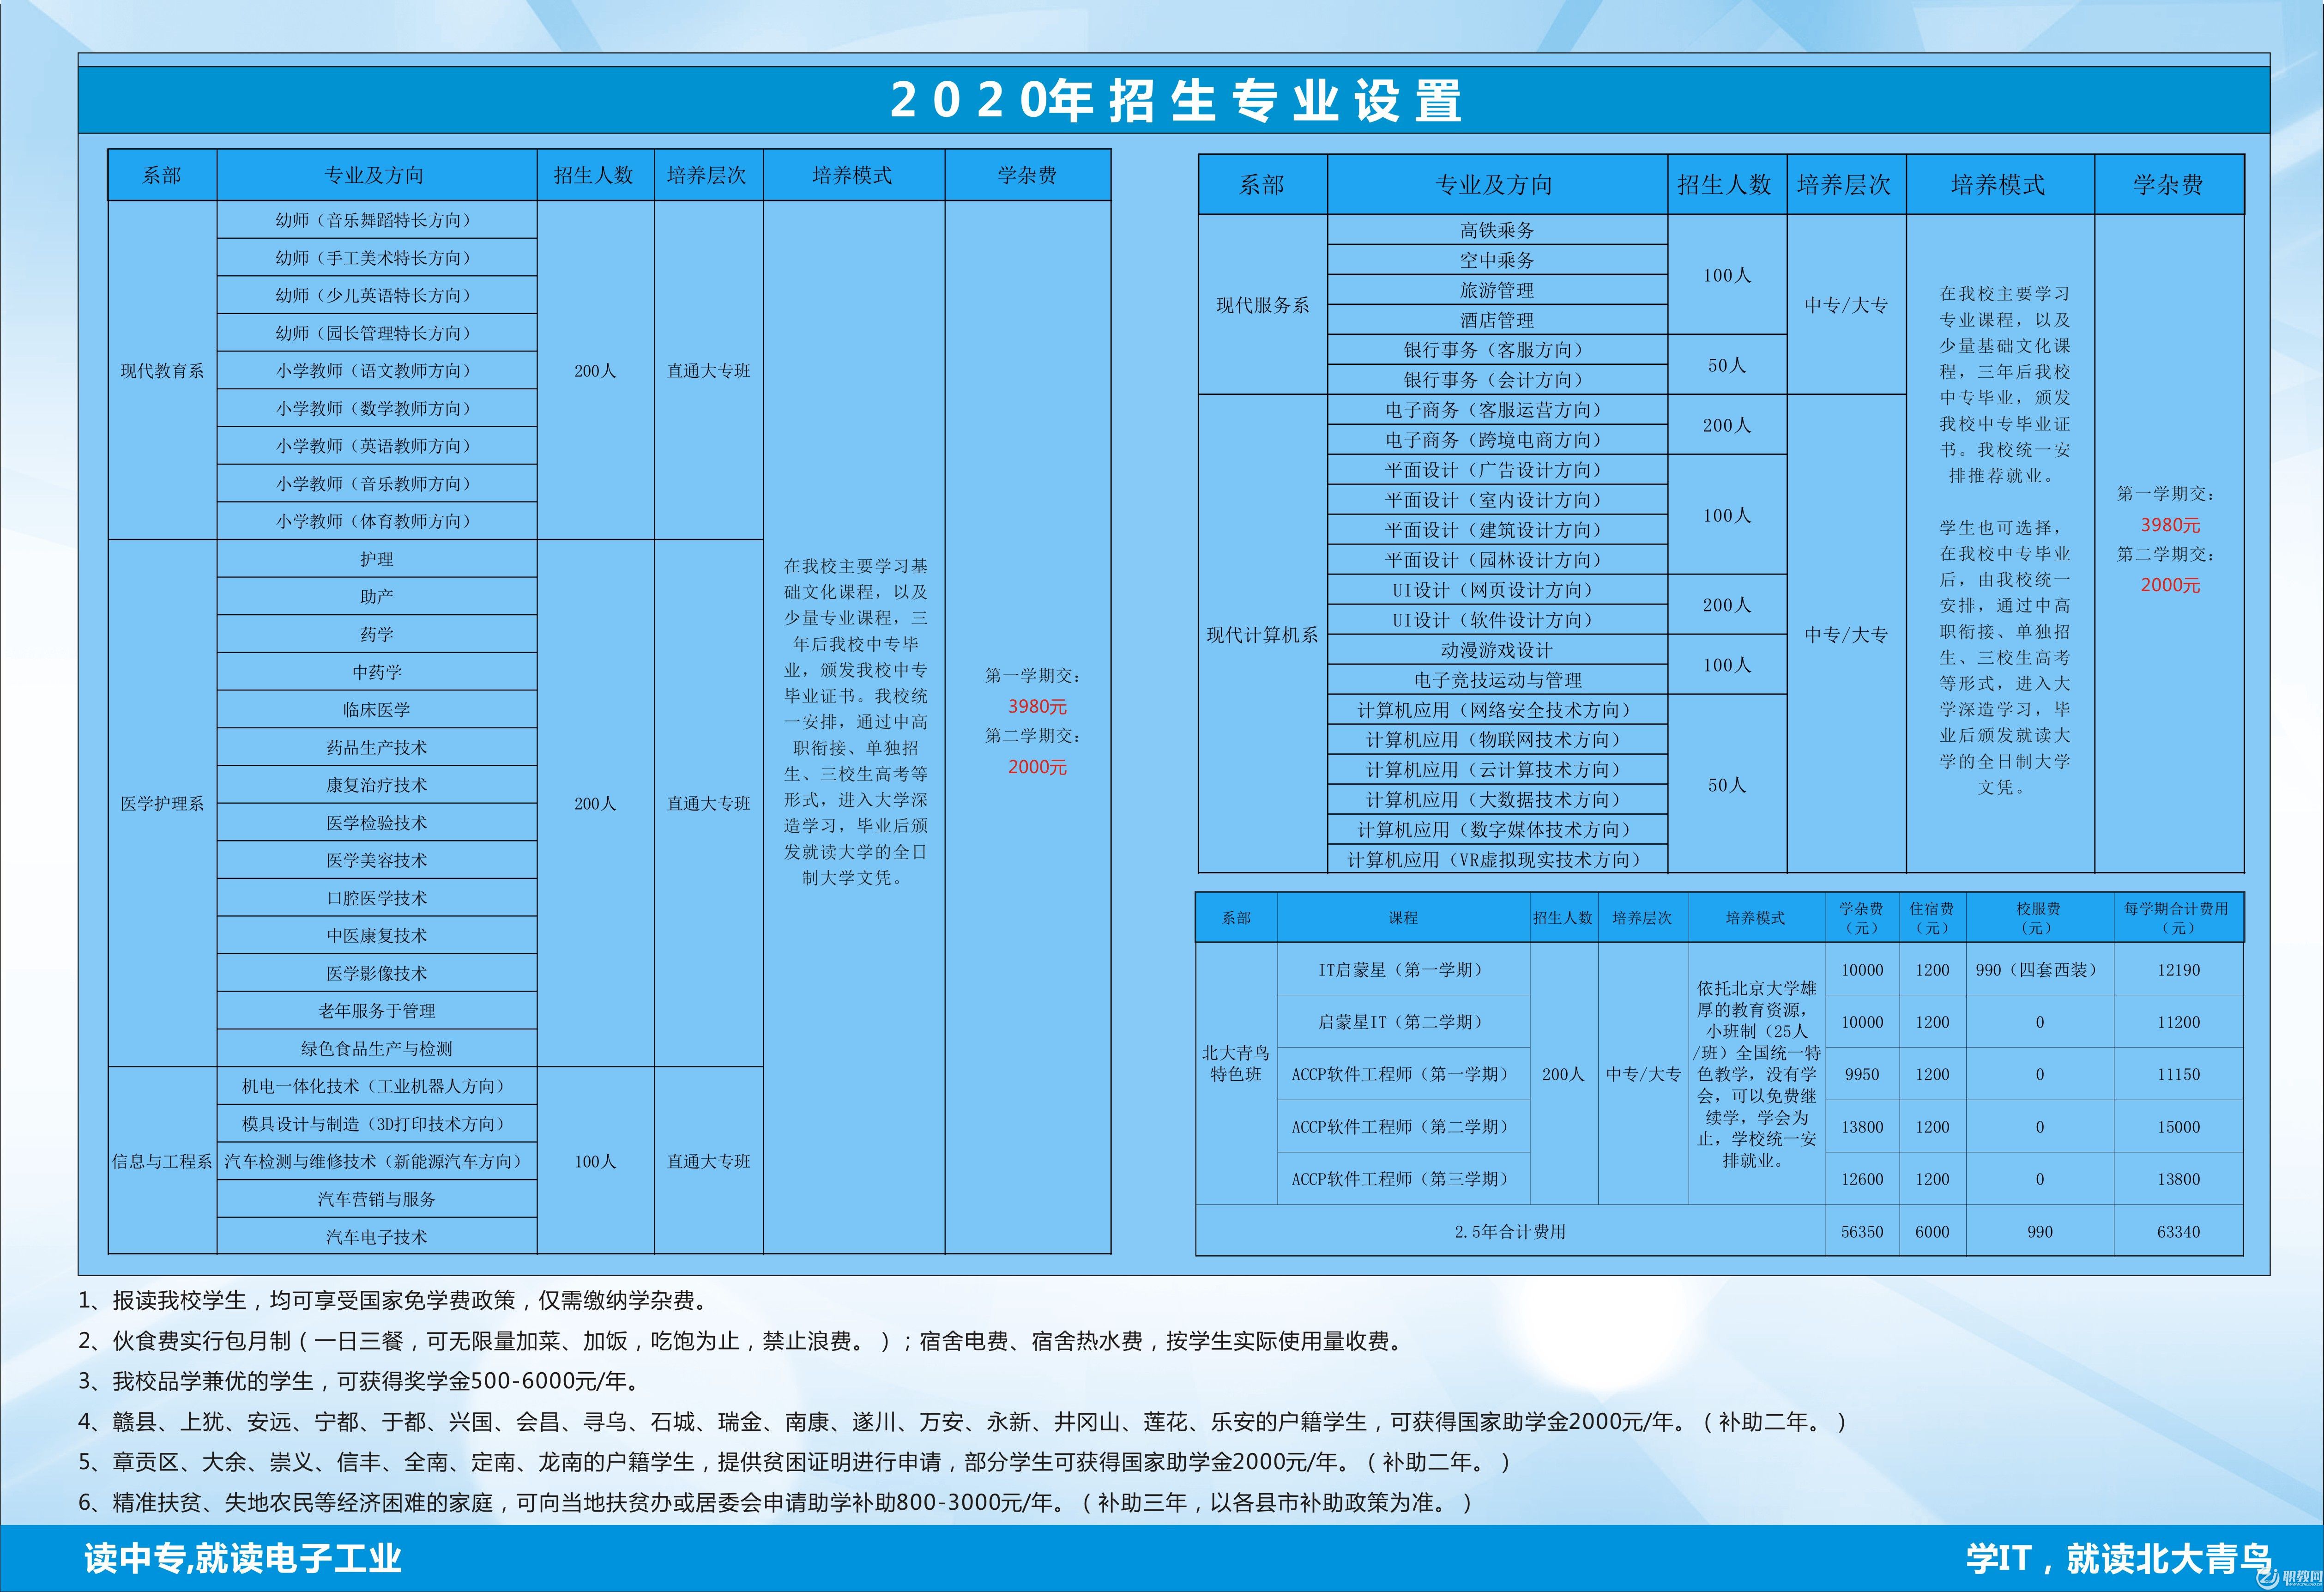
Task: Click 模具设计与制造（3D打印技术方向）
Action: [377, 1124]
